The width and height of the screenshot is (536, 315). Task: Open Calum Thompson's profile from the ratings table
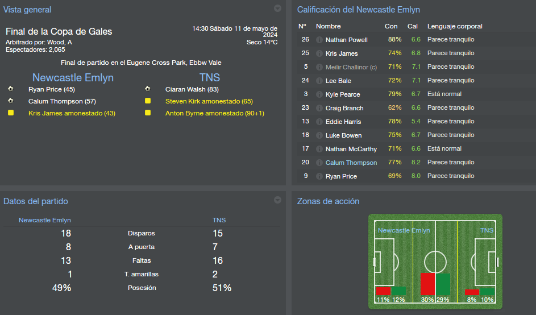tap(351, 163)
